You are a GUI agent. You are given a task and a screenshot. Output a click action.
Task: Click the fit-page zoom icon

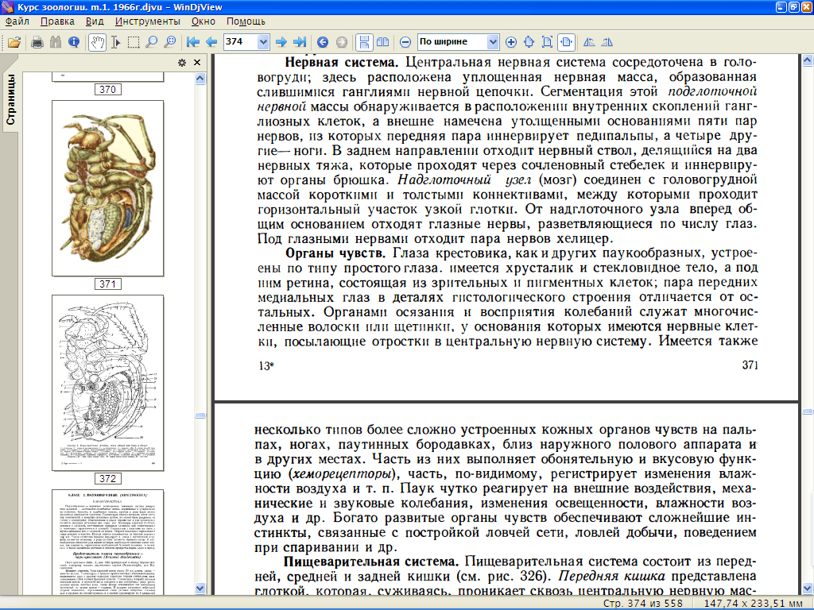[529, 42]
